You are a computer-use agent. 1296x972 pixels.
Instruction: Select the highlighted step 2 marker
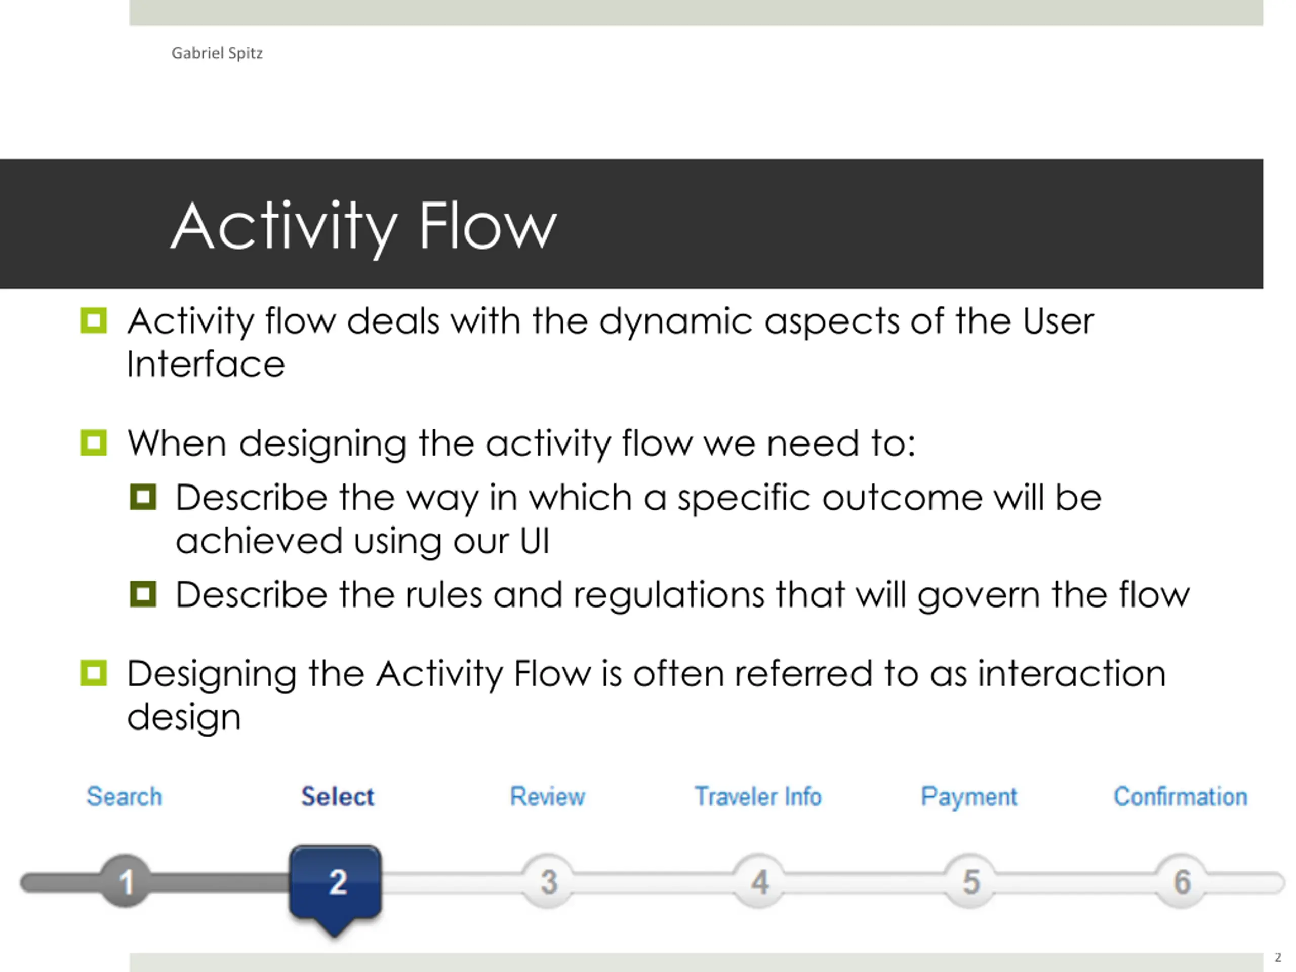[x=336, y=889]
